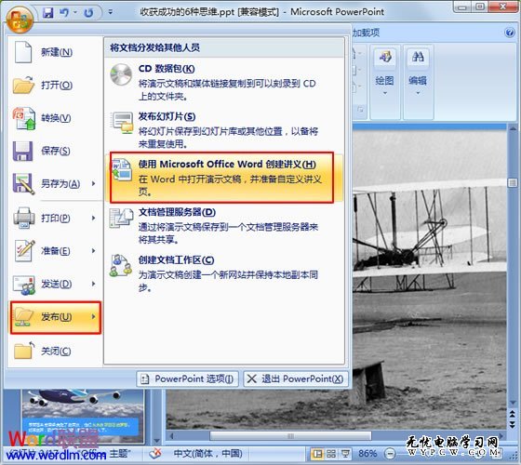
Task: Choose New (新建) in Office menu
Action: pyautogui.click(x=55, y=52)
